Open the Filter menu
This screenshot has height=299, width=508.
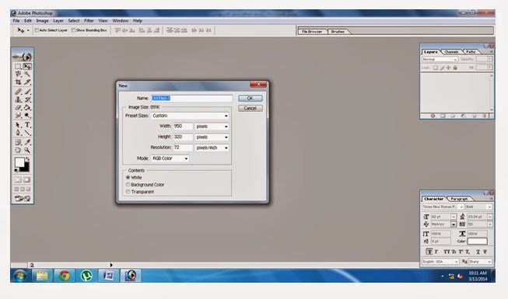pyautogui.click(x=89, y=20)
